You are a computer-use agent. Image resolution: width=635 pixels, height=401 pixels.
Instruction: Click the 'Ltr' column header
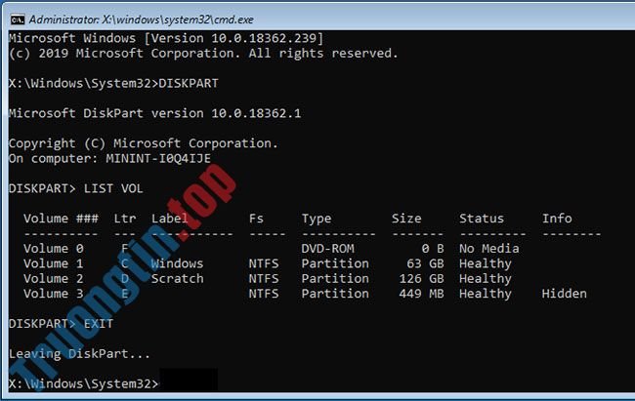tap(125, 219)
